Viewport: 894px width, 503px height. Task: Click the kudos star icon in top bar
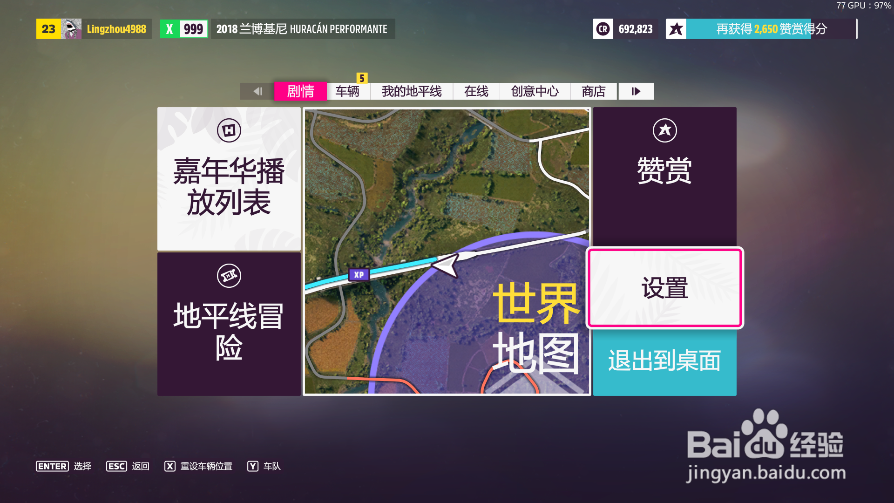pos(676,29)
